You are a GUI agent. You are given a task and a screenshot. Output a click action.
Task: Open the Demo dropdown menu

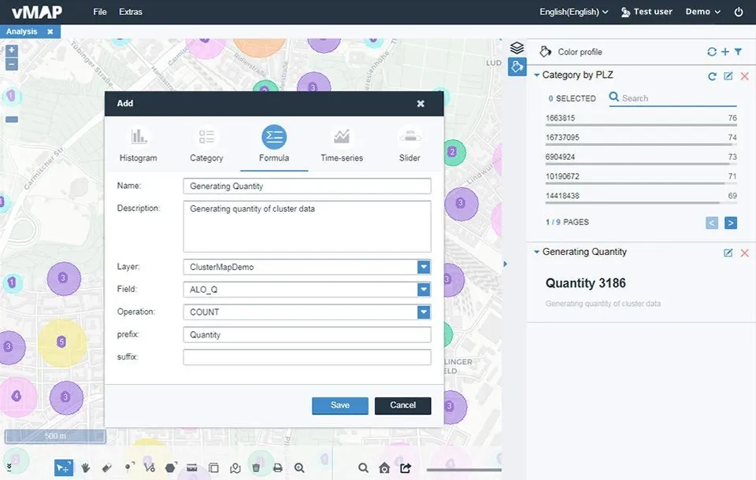703,12
